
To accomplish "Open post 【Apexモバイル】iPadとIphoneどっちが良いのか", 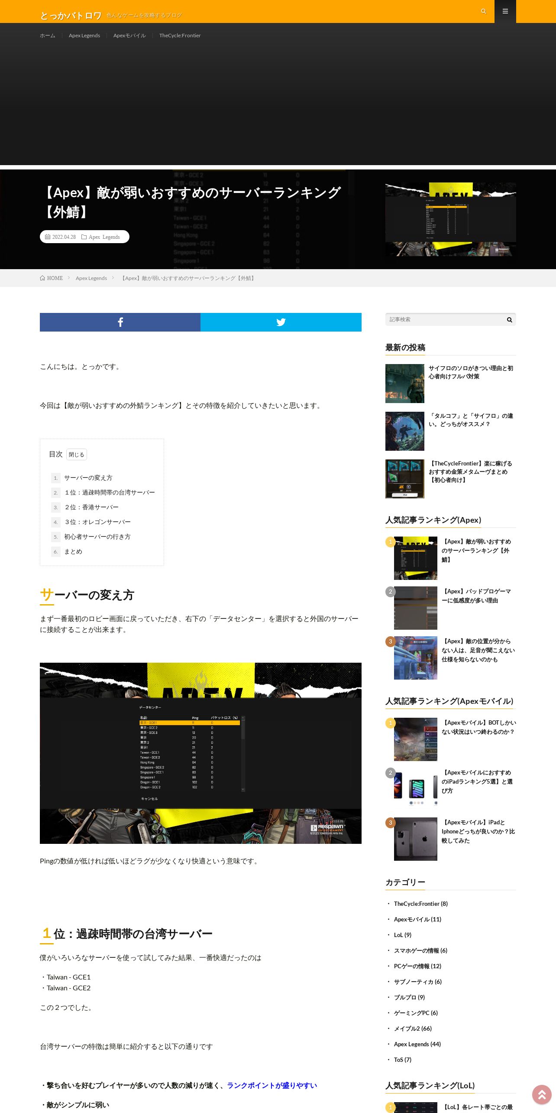I will (x=478, y=831).
